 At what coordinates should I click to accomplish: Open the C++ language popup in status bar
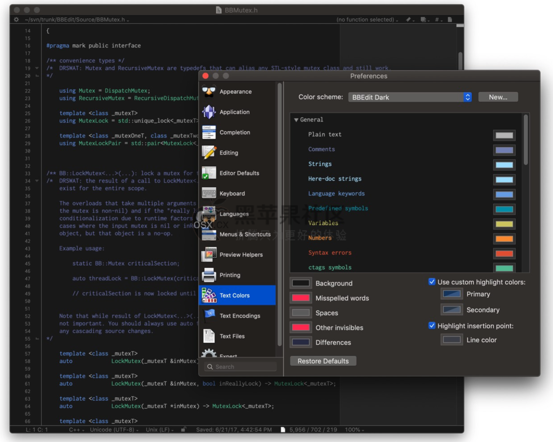tap(77, 429)
